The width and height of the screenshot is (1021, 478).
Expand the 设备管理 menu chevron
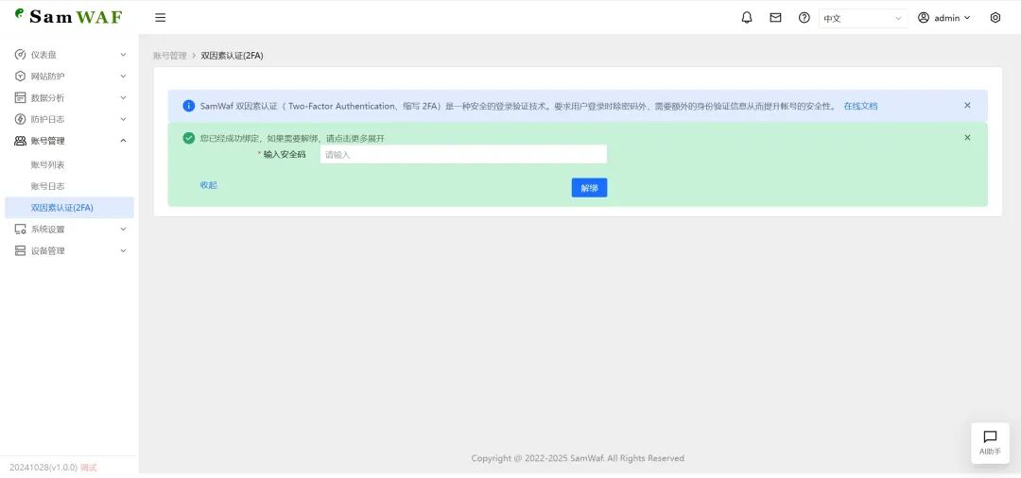[123, 250]
